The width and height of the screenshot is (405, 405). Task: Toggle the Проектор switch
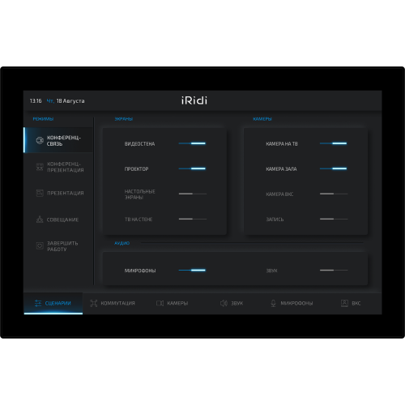coord(192,168)
